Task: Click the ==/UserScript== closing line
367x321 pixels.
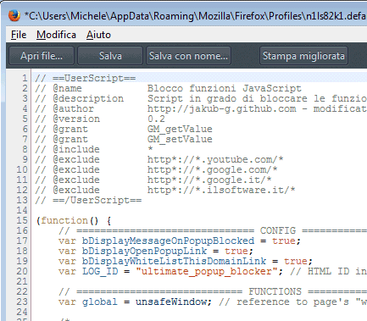Action: coord(88,200)
